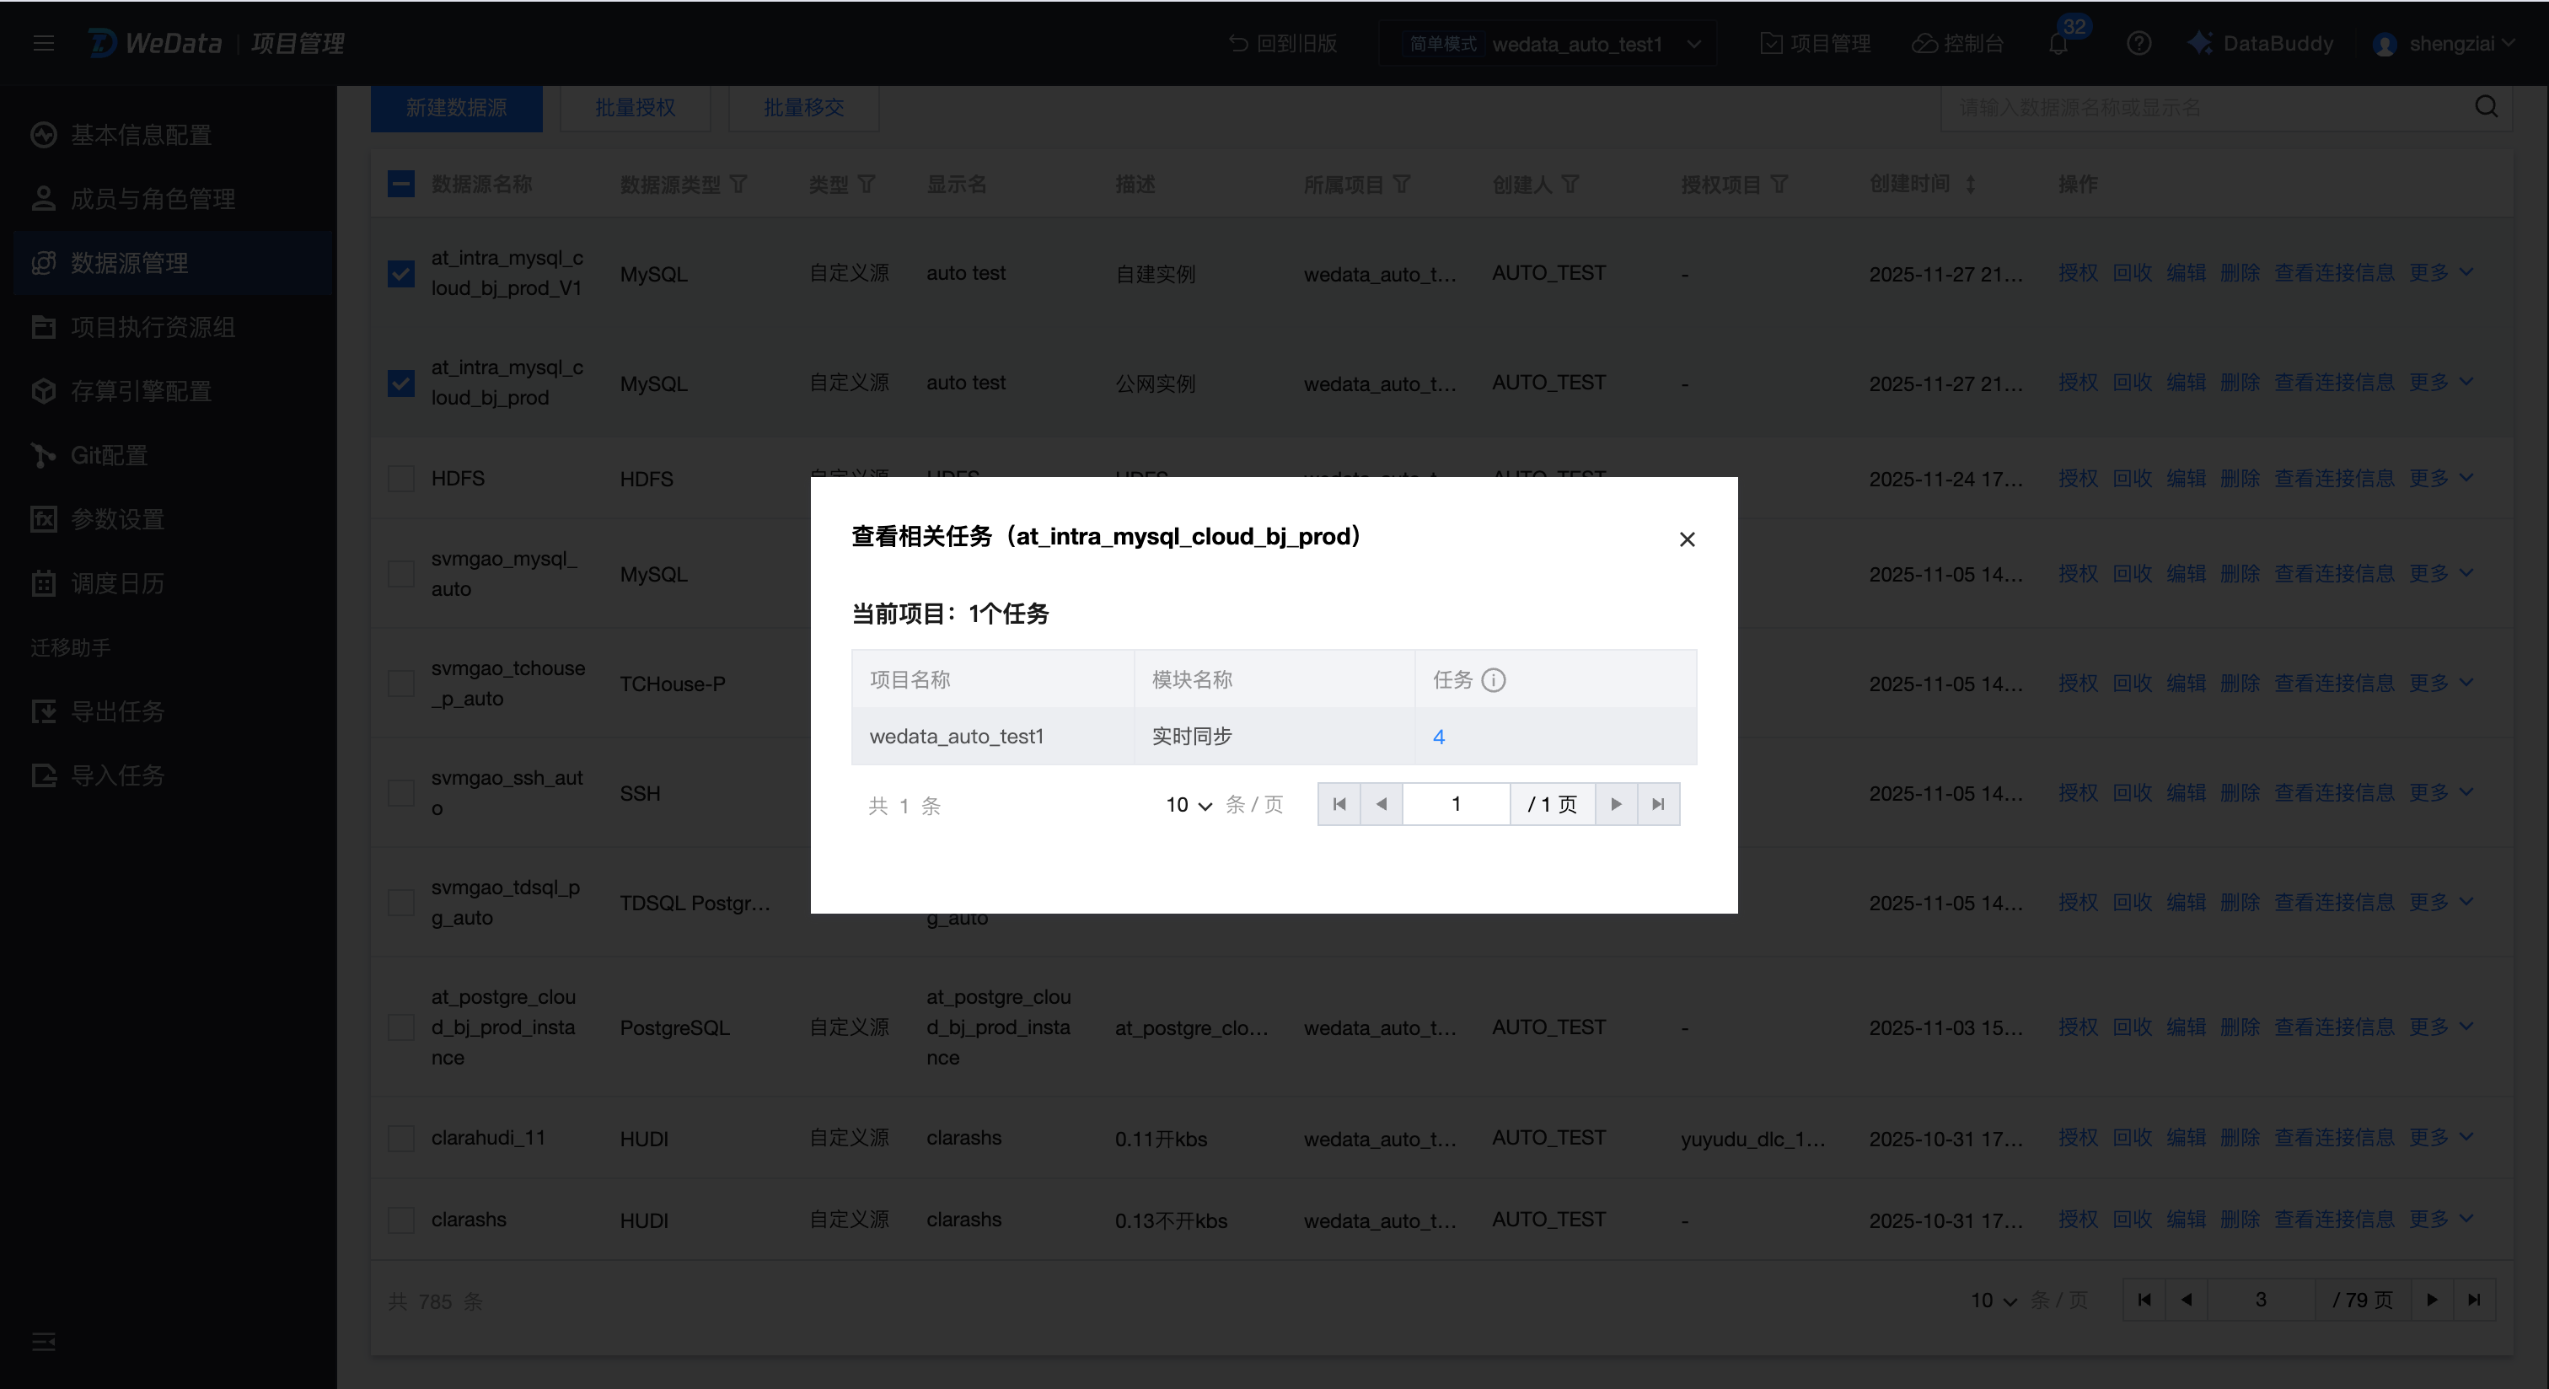Viewport: 2549px width, 1389px height.
Task: Collapse sidebar using bottom-left icon
Action: (x=42, y=1342)
